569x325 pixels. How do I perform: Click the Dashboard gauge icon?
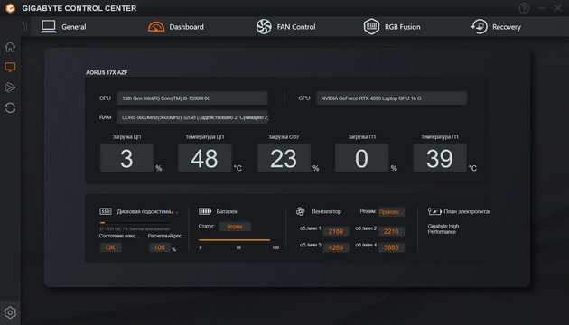click(156, 27)
